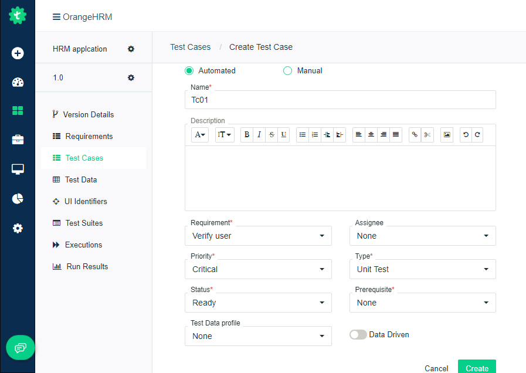The height and width of the screenshot is (373, 526).
Task: Open the Priority dropdown
Action: [x=258, y=269]
